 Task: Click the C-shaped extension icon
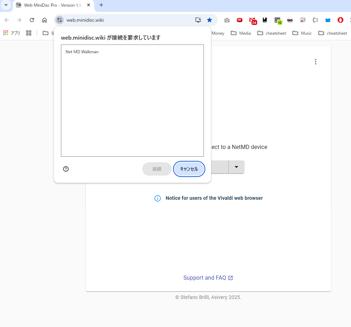click(315, 20)
